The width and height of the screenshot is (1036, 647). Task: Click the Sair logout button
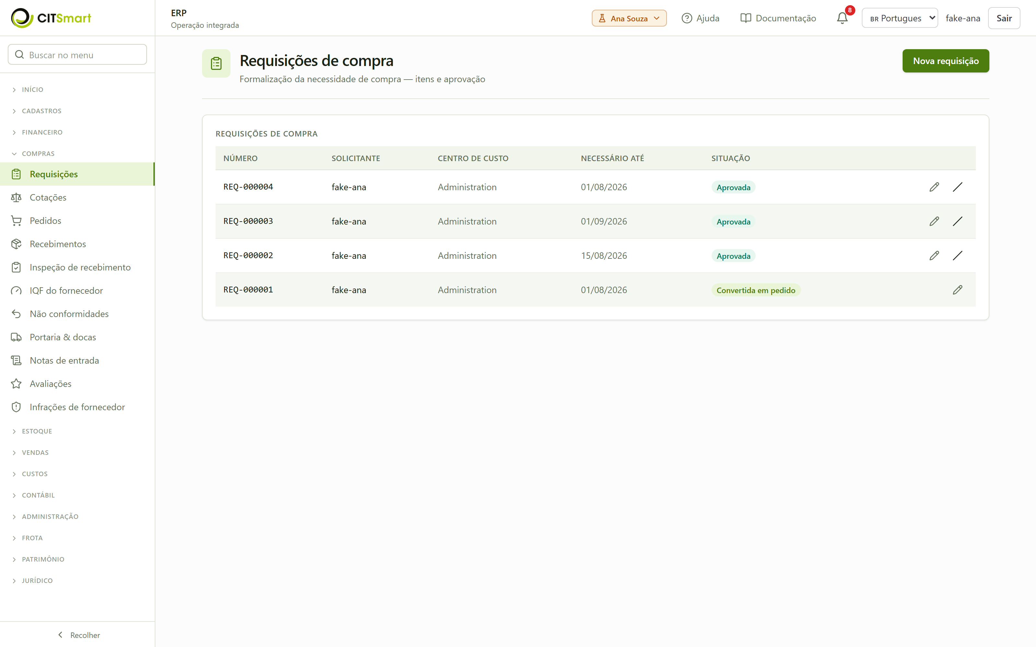click(x=1004, y=18)
